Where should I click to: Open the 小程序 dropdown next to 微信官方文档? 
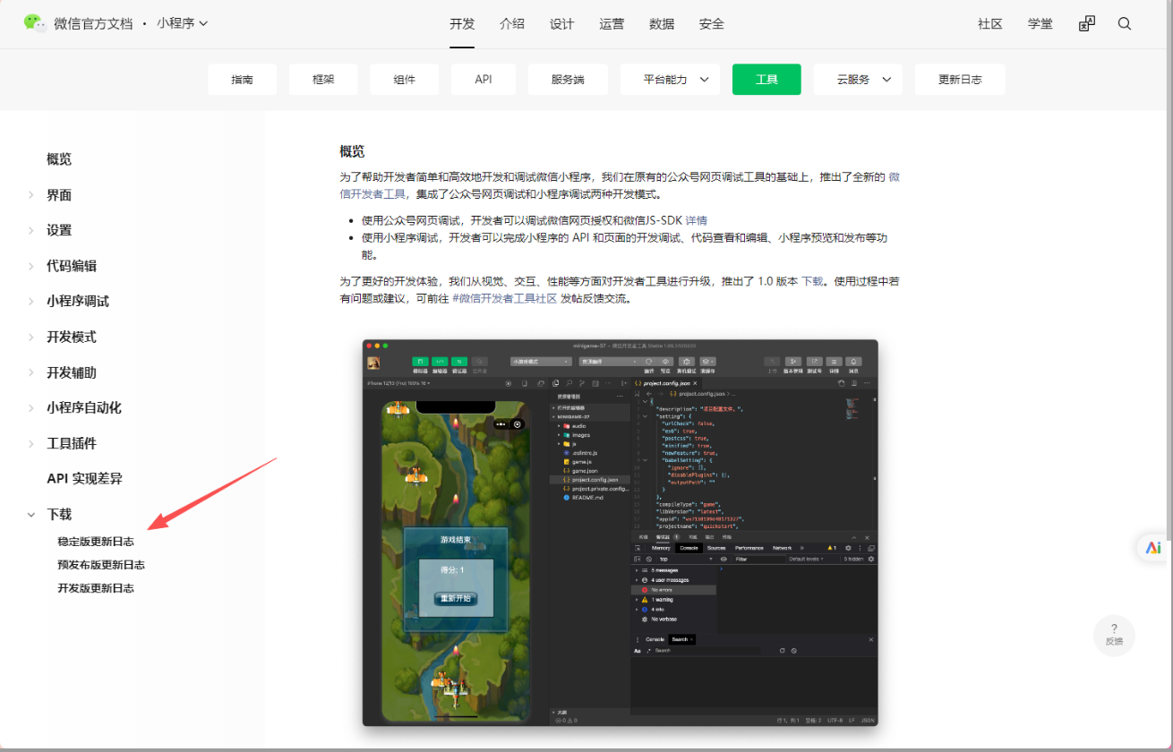click(x=182, y=24)
